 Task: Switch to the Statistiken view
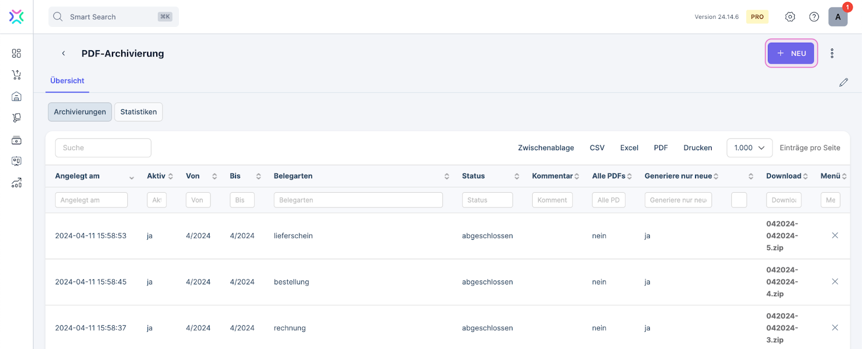pyautogui.click(x=138, y=112)
